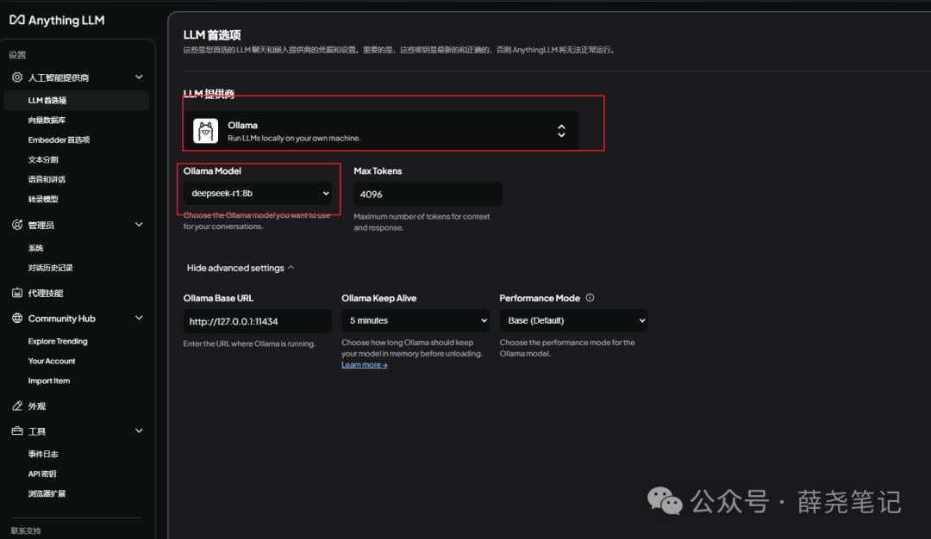931x539 pixels.
Task: Open 代理技能 page
Action: click(x=45, y=293)
